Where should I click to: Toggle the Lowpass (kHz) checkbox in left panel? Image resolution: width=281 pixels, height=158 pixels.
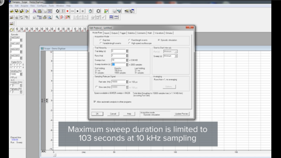[11, 85]
